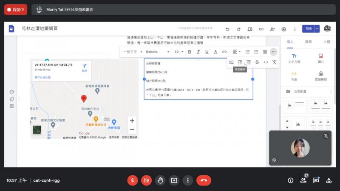Zoom out on the embedded map
The width and height of the screenshot is (340, 191).
point(132,129)
